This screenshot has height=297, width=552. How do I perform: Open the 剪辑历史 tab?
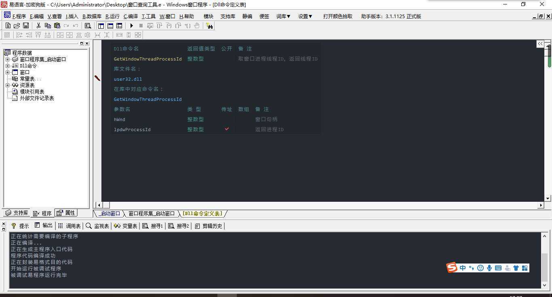click(x=209, y=226)
